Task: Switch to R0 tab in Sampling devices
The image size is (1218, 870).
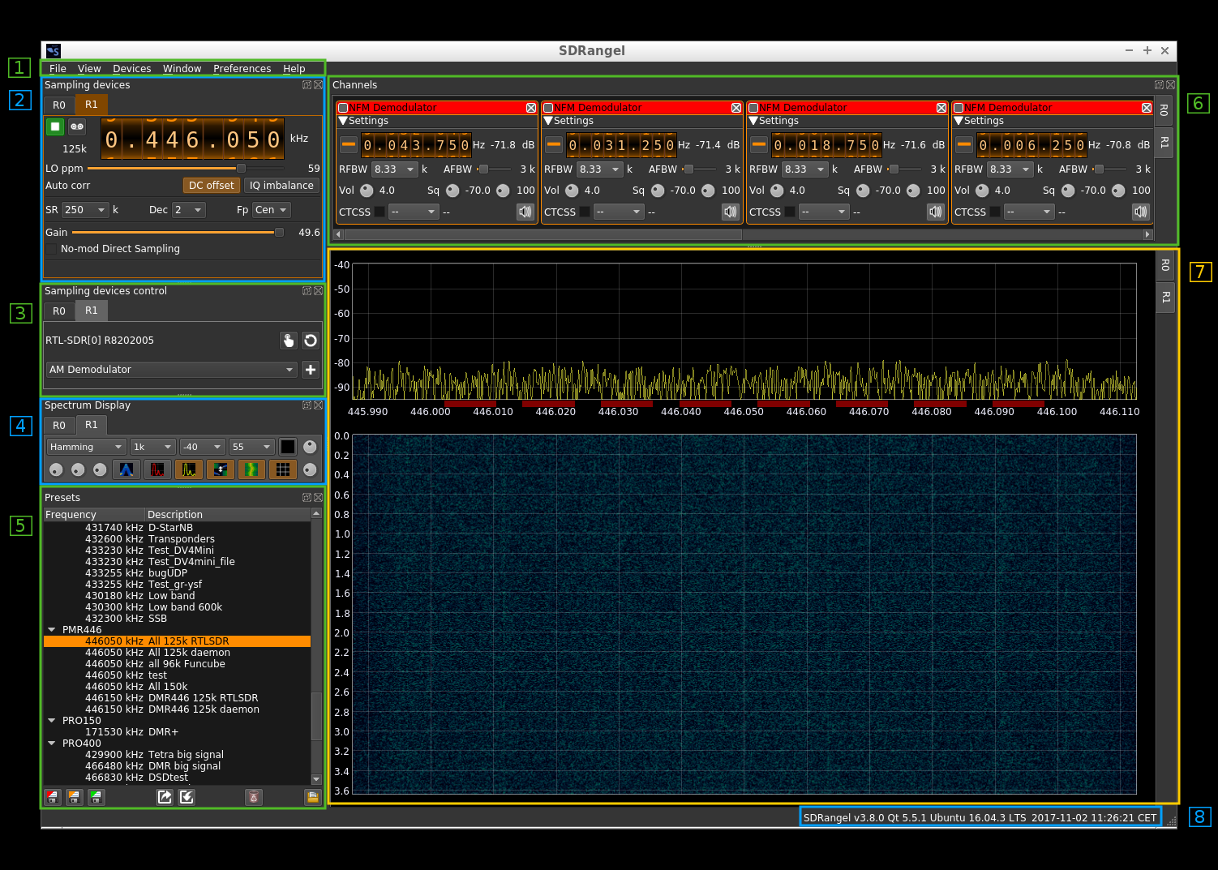Action: coord(59,105)
